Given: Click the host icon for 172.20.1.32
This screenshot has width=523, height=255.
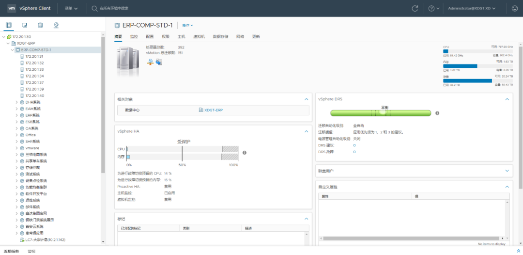Looking at the screenshot, I should (22, 63).
